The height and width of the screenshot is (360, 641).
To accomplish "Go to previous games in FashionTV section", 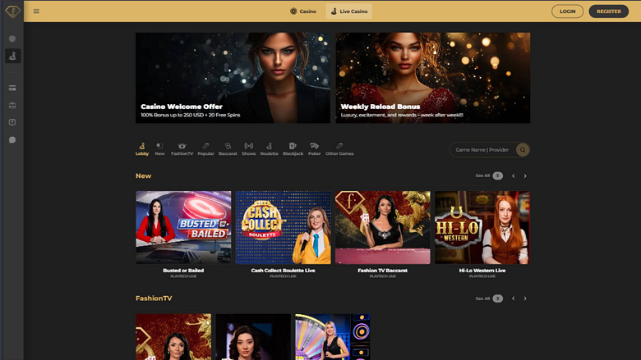I will [x=514, y=298].
